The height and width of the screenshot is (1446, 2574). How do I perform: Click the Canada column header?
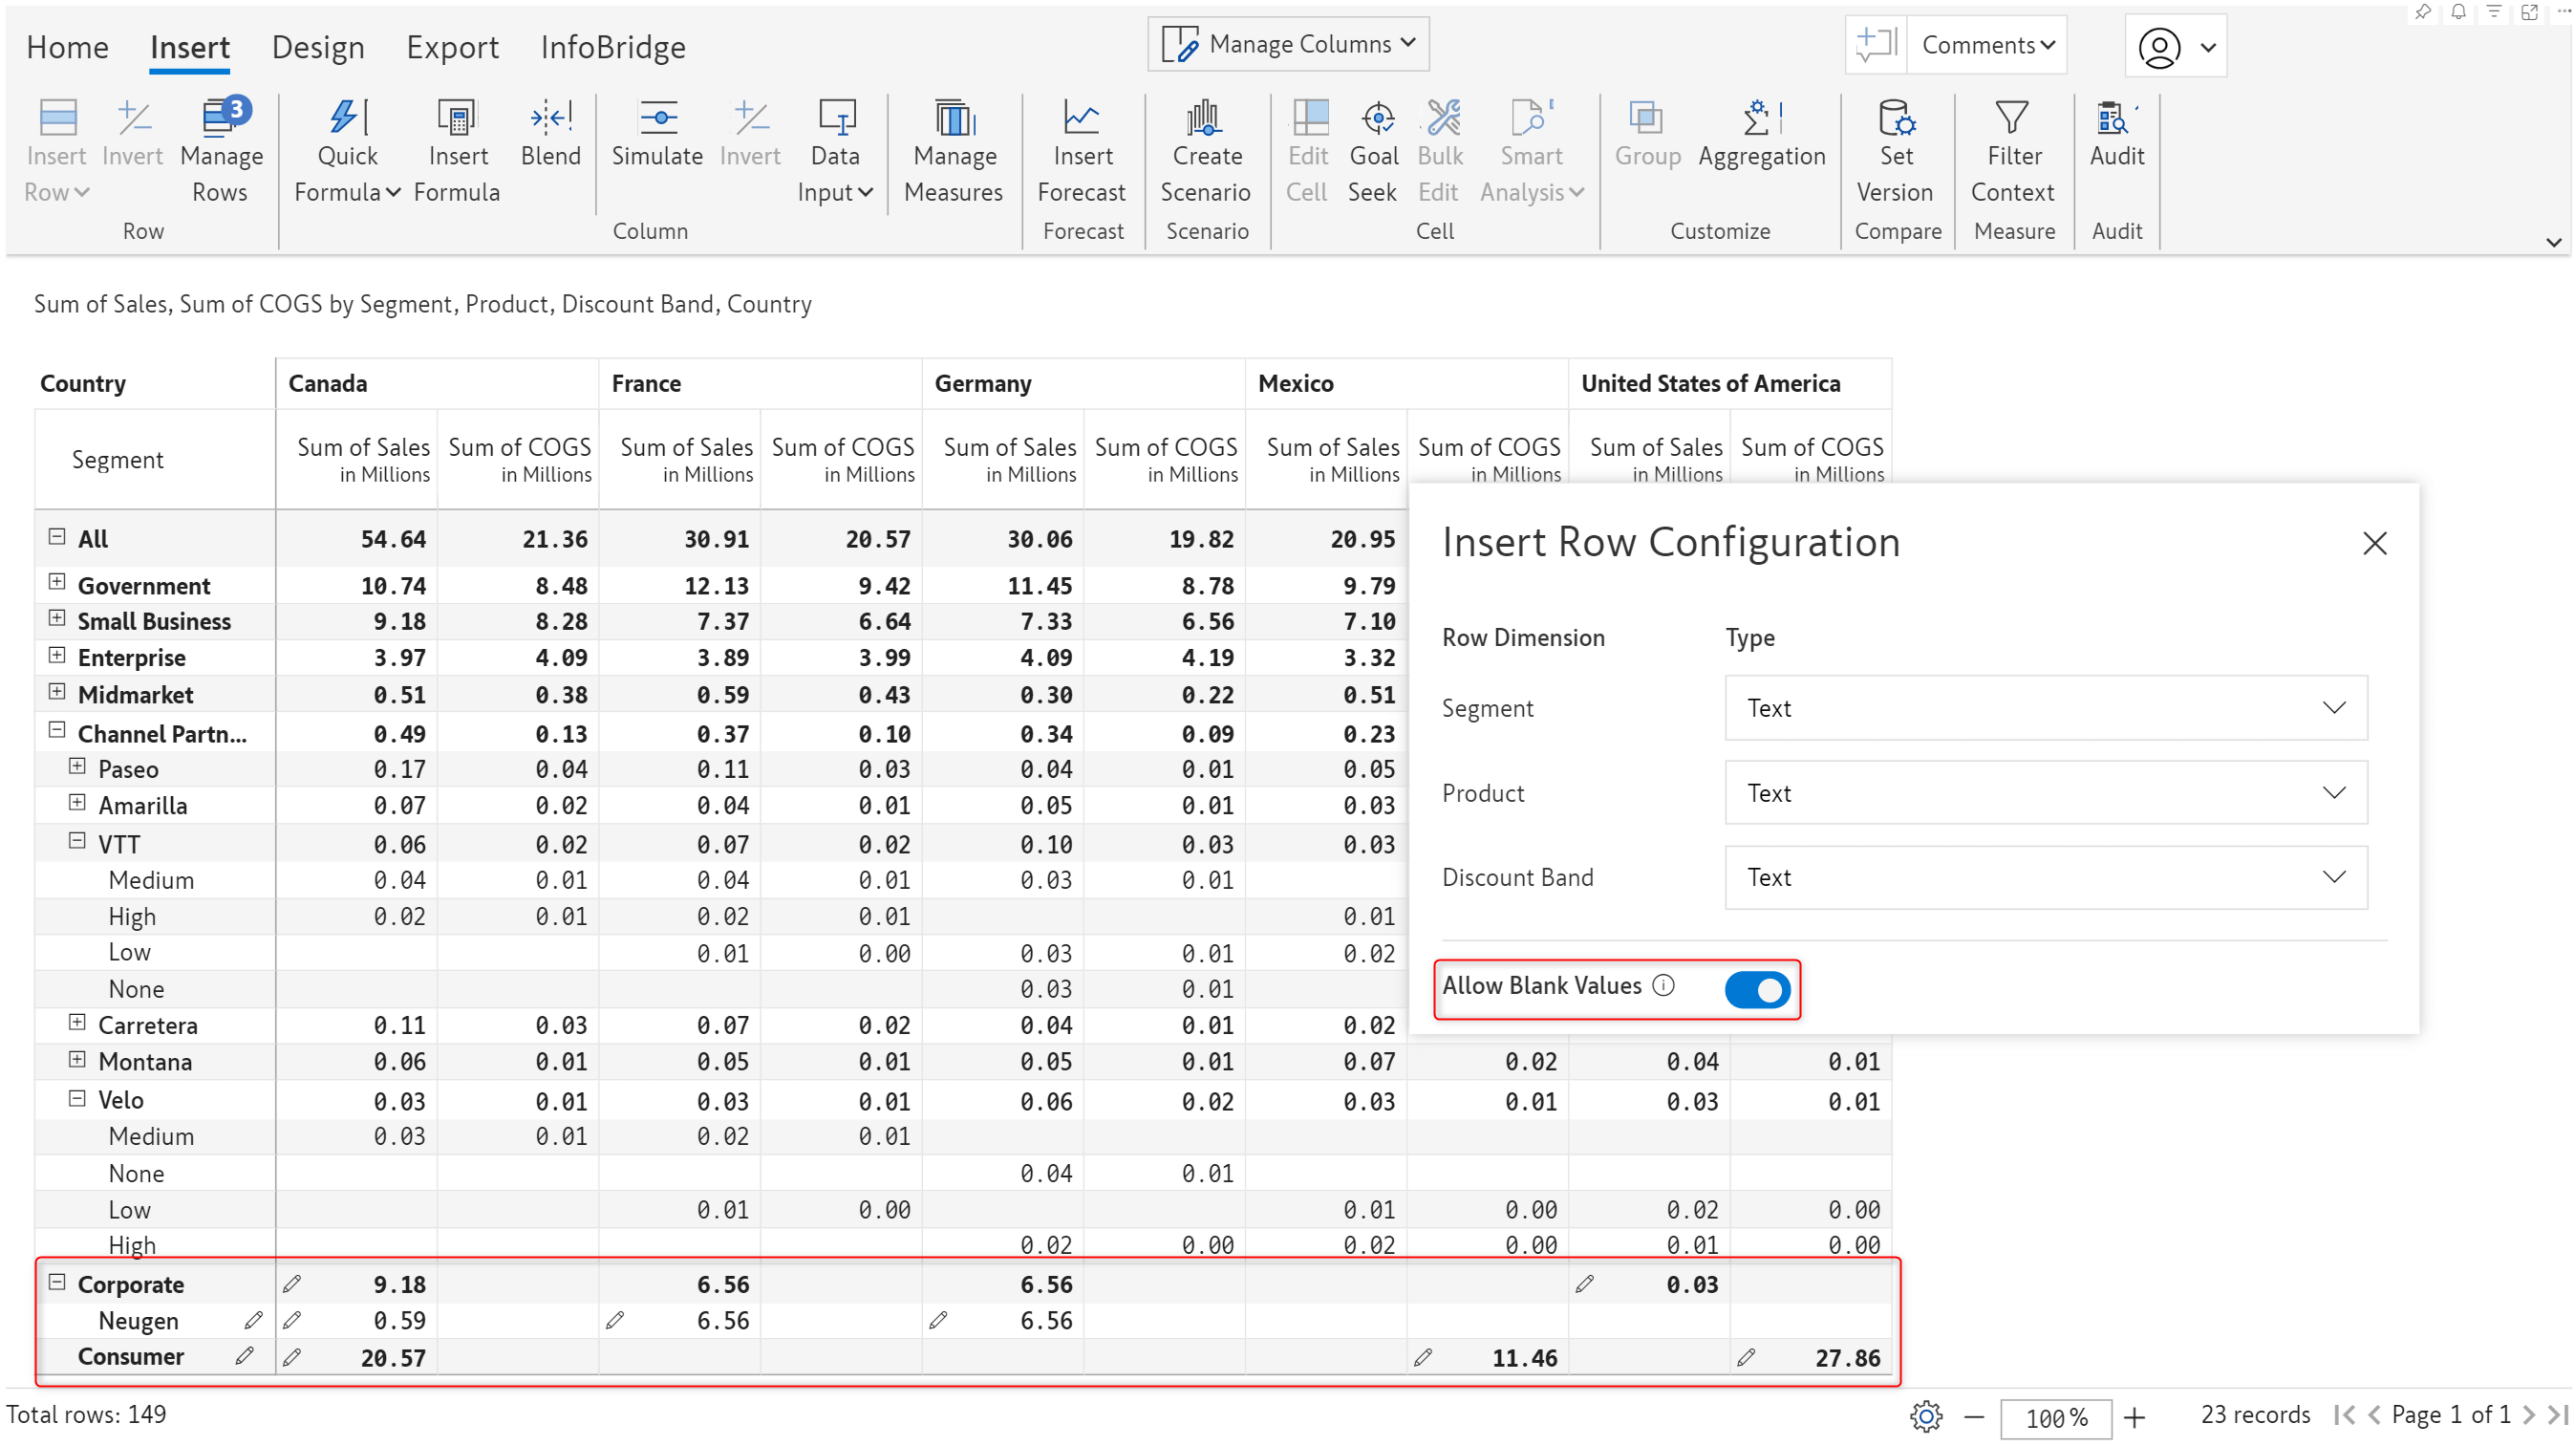coord(437,384)
